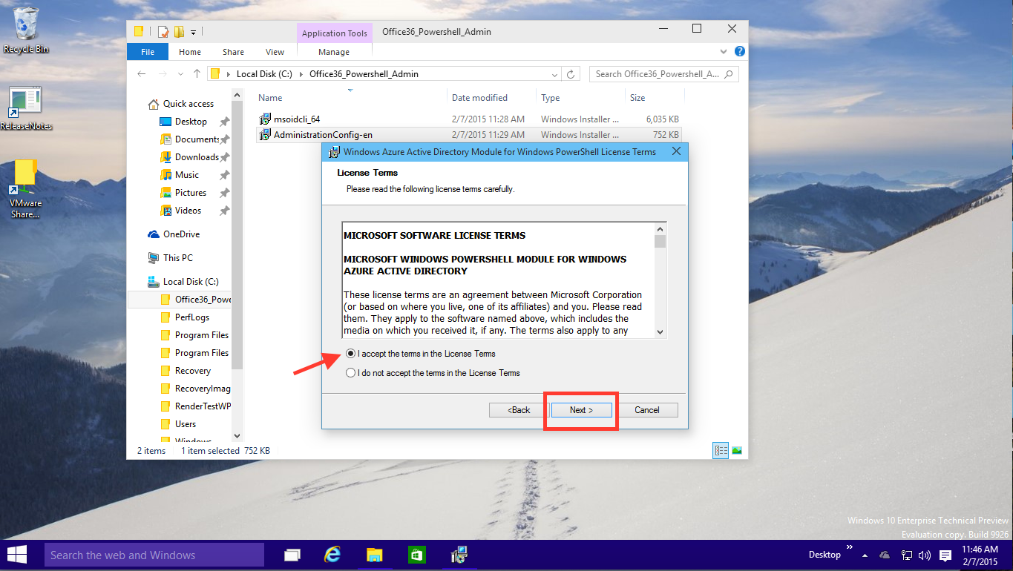Screen dimensions: 1013x571
Task: Select Local Disk (C:) in navigation tree
Action: pyautogui.click(x=191, y=282)
